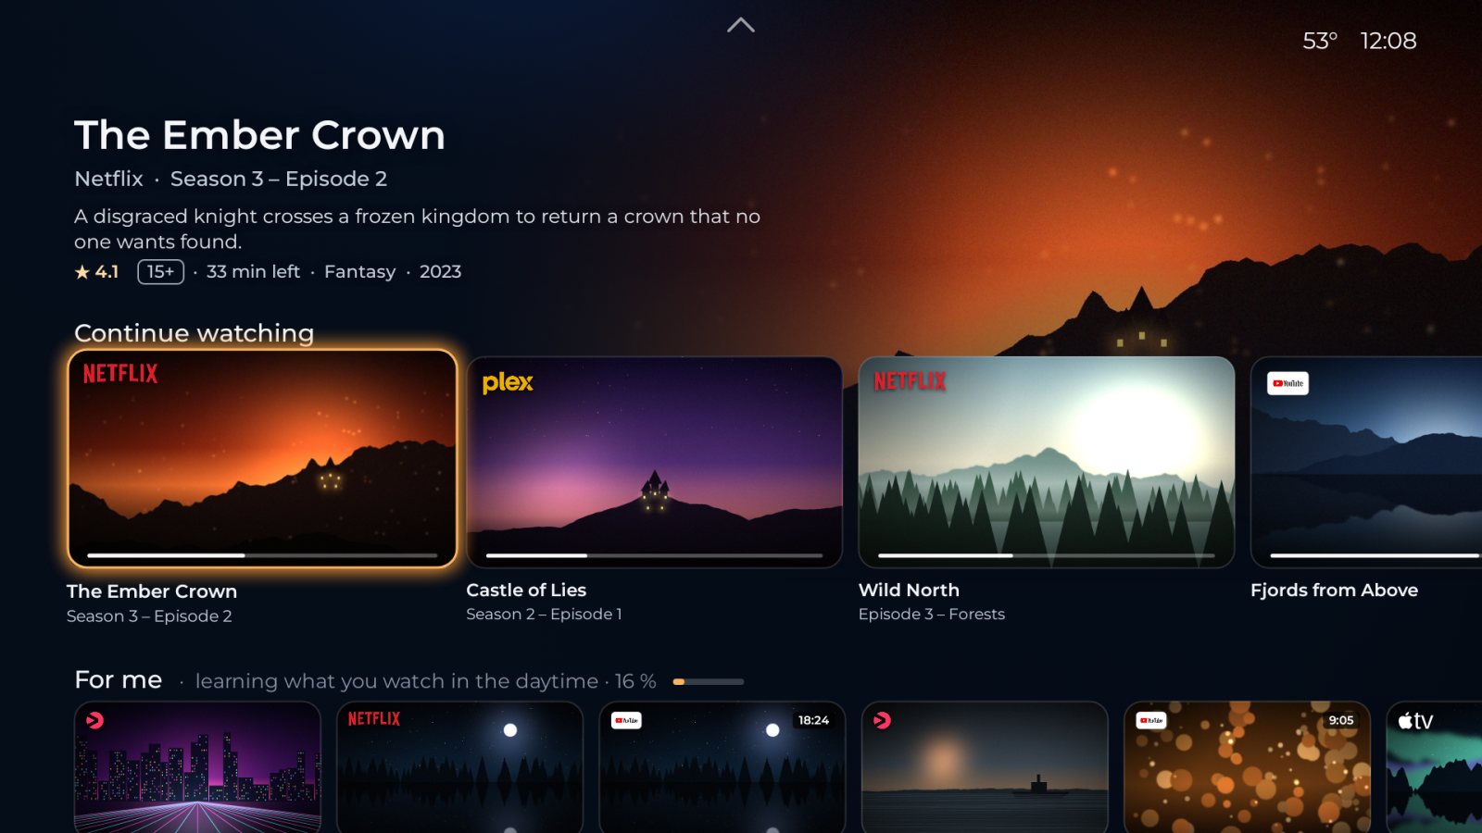Image resolution: width=1482 pixels, height=833 pixels.
Task: Click the 12:08 clock
Action: click(x=1388, y=41)
